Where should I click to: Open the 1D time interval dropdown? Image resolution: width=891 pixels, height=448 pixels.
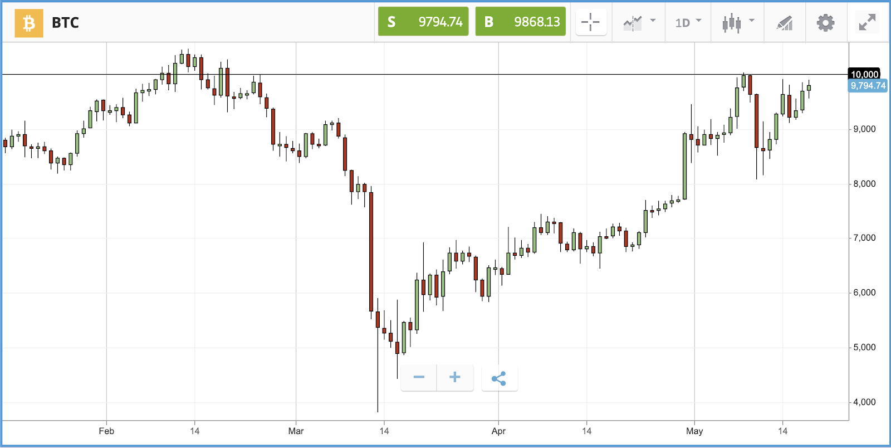[x=688, y=23]
